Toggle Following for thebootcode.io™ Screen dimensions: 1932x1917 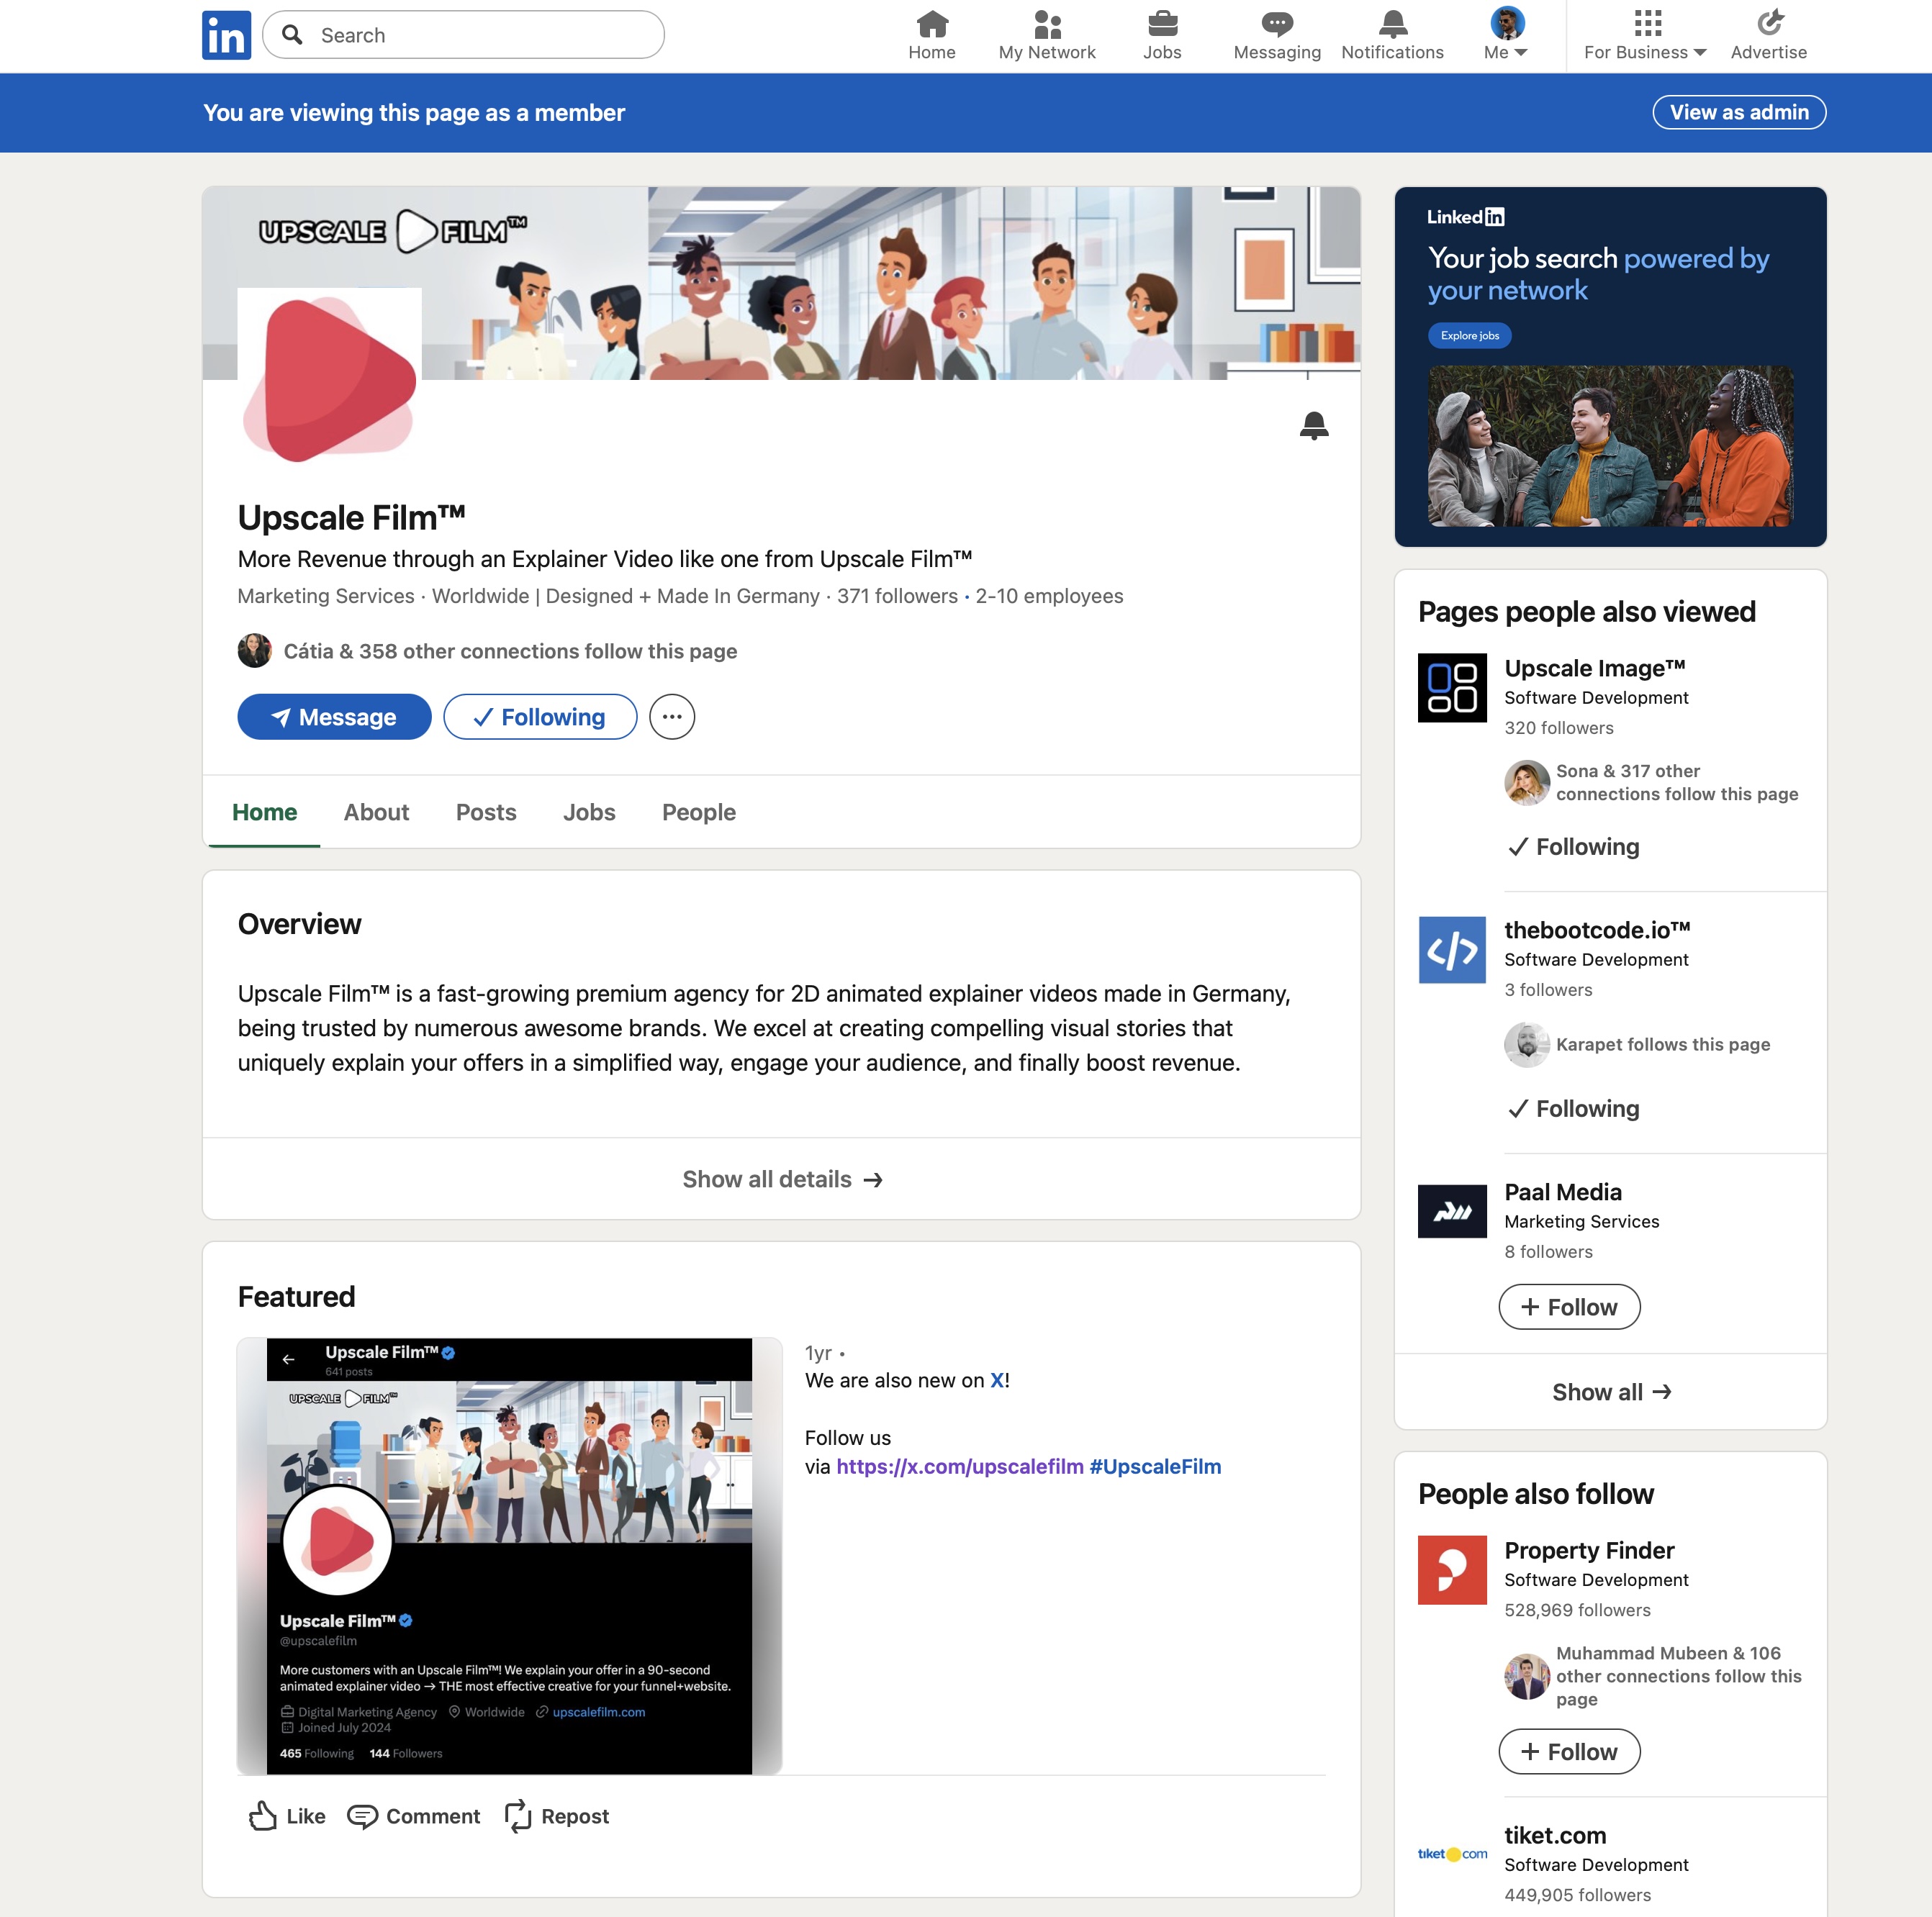pos(1573,1108)
